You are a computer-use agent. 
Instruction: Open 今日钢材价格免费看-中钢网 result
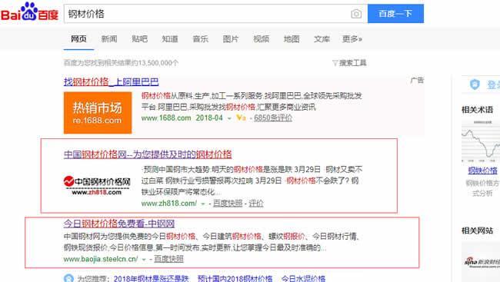point(119,224)
